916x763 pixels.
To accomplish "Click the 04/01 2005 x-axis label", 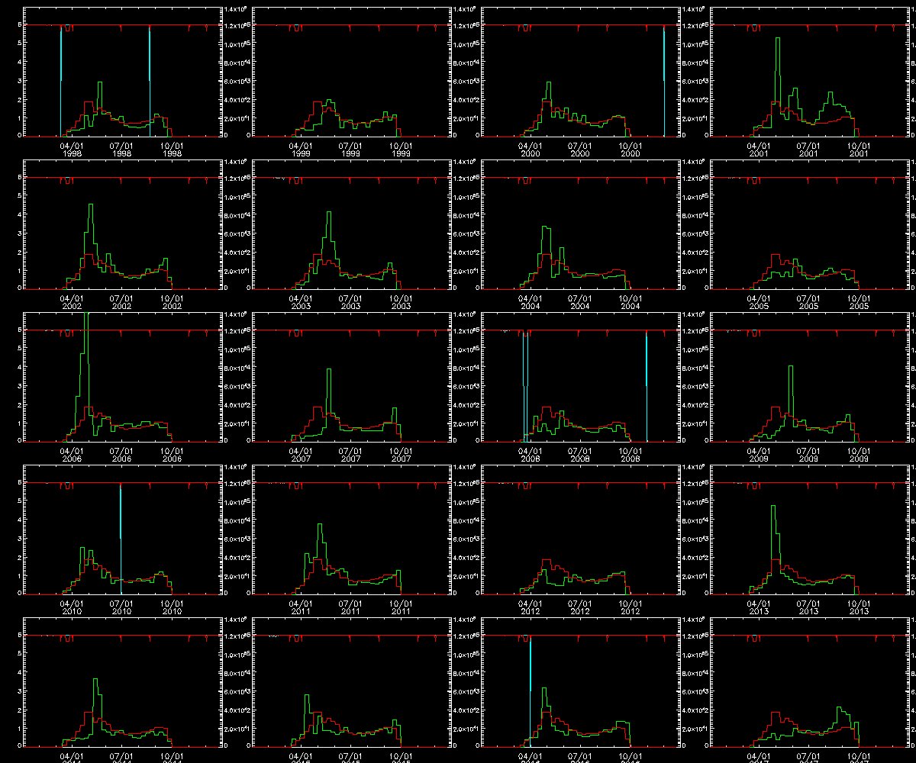I will coord(758,302).
